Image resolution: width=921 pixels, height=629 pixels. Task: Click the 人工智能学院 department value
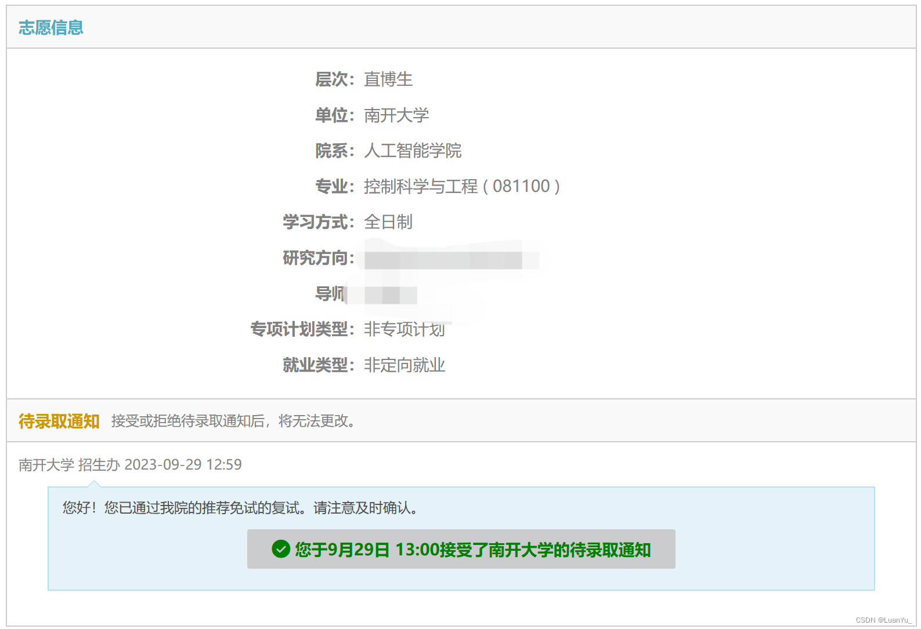point(413,151)
